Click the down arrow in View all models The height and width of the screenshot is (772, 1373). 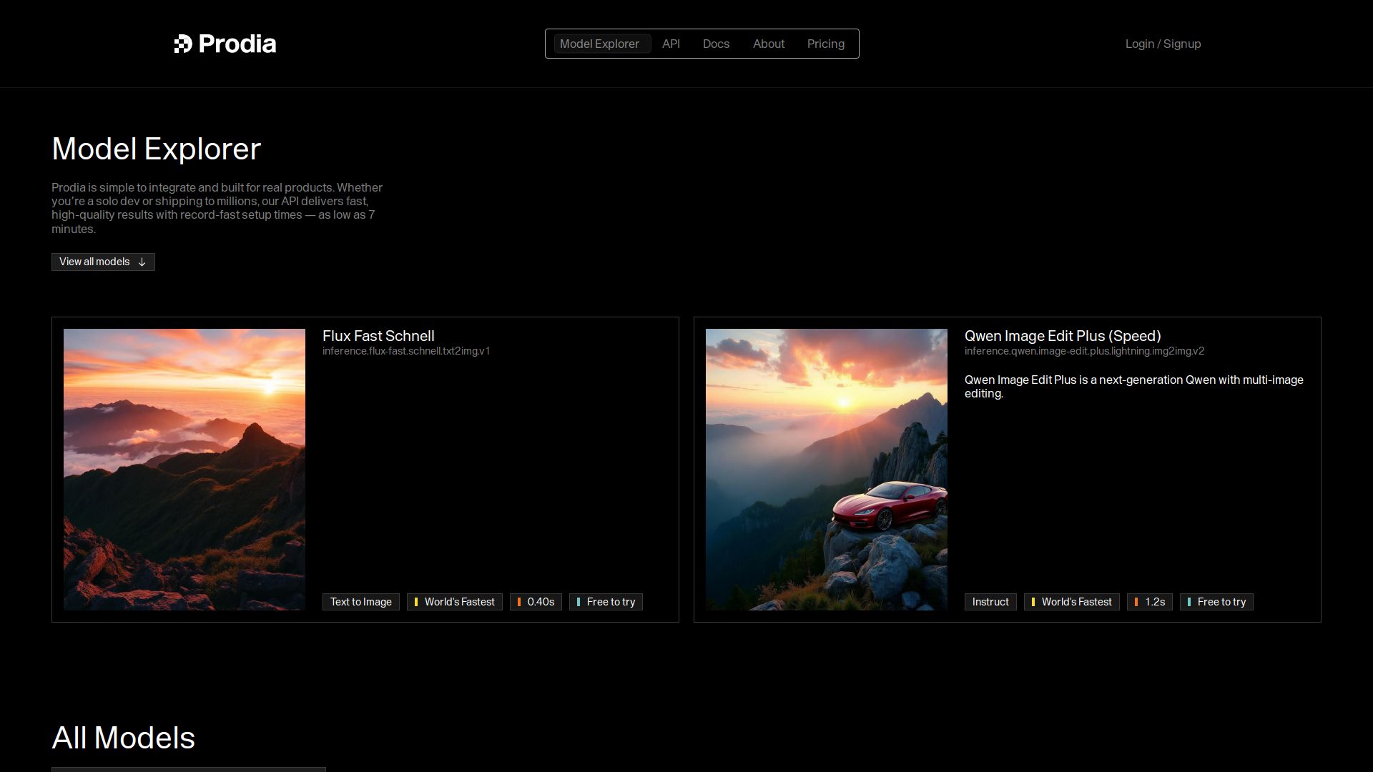(142, 262)
